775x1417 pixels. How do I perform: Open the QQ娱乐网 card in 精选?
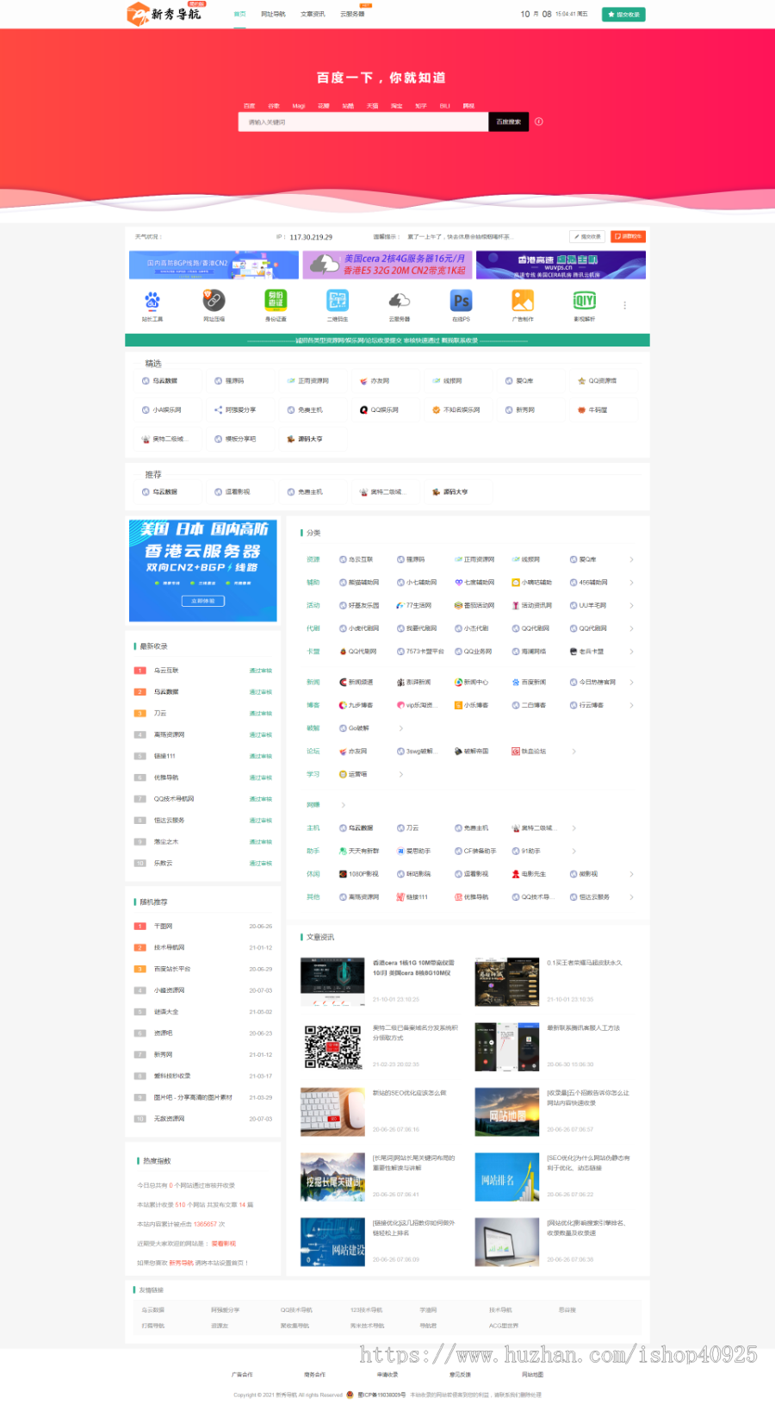coord(385,409)
